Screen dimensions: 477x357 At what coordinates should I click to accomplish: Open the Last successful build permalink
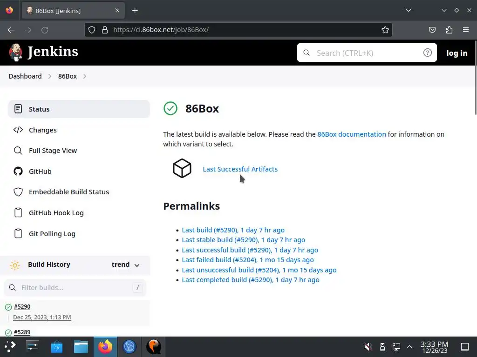coord(250,250)
